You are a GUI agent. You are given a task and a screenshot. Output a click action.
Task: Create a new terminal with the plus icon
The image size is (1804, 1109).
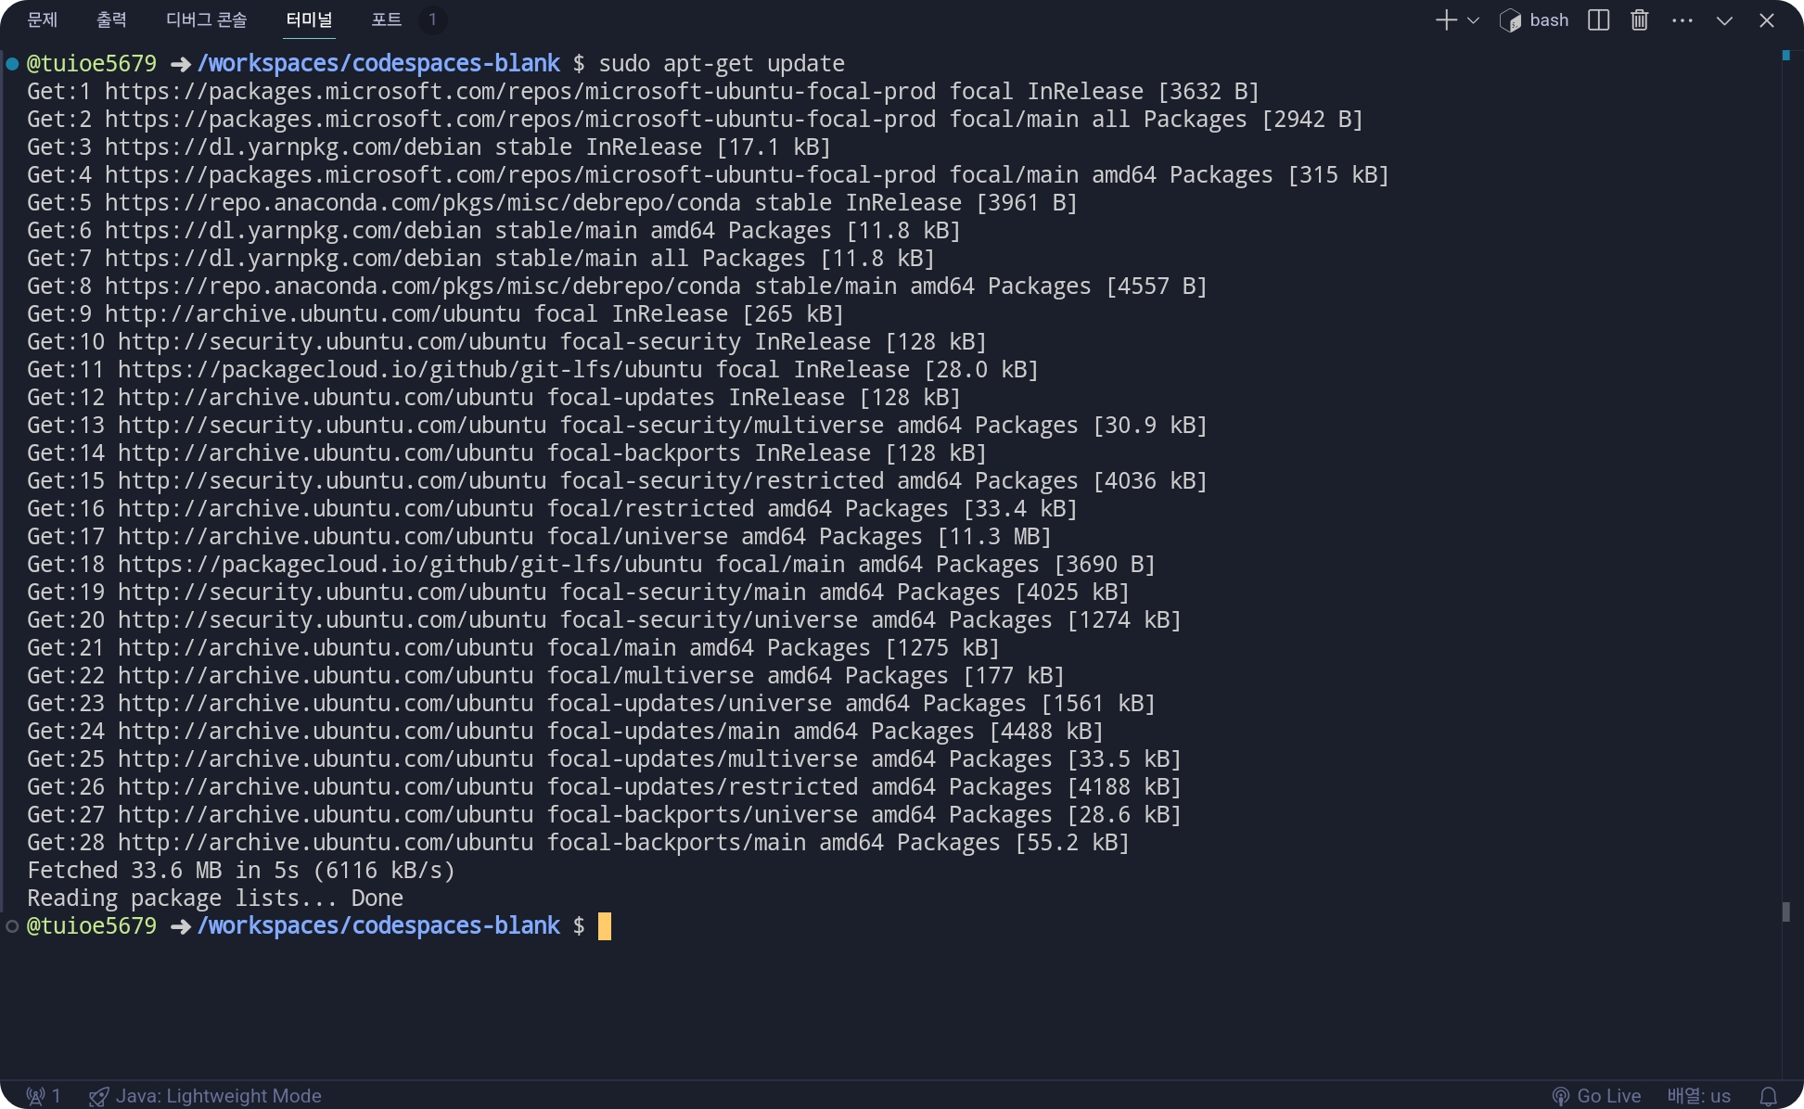1445,20
